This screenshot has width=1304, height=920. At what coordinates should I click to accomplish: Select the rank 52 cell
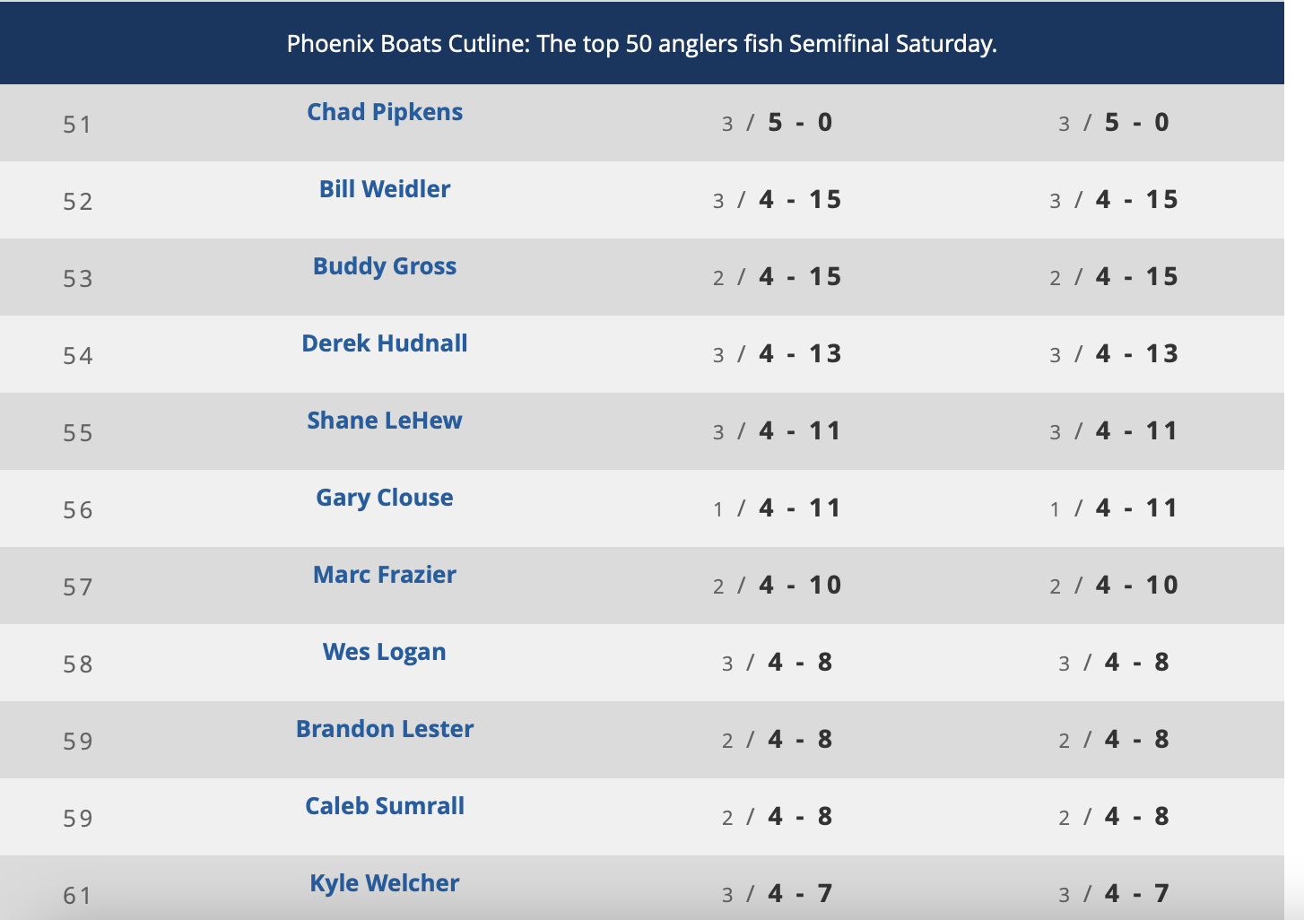pyautogui.click(x=78, y=202)
